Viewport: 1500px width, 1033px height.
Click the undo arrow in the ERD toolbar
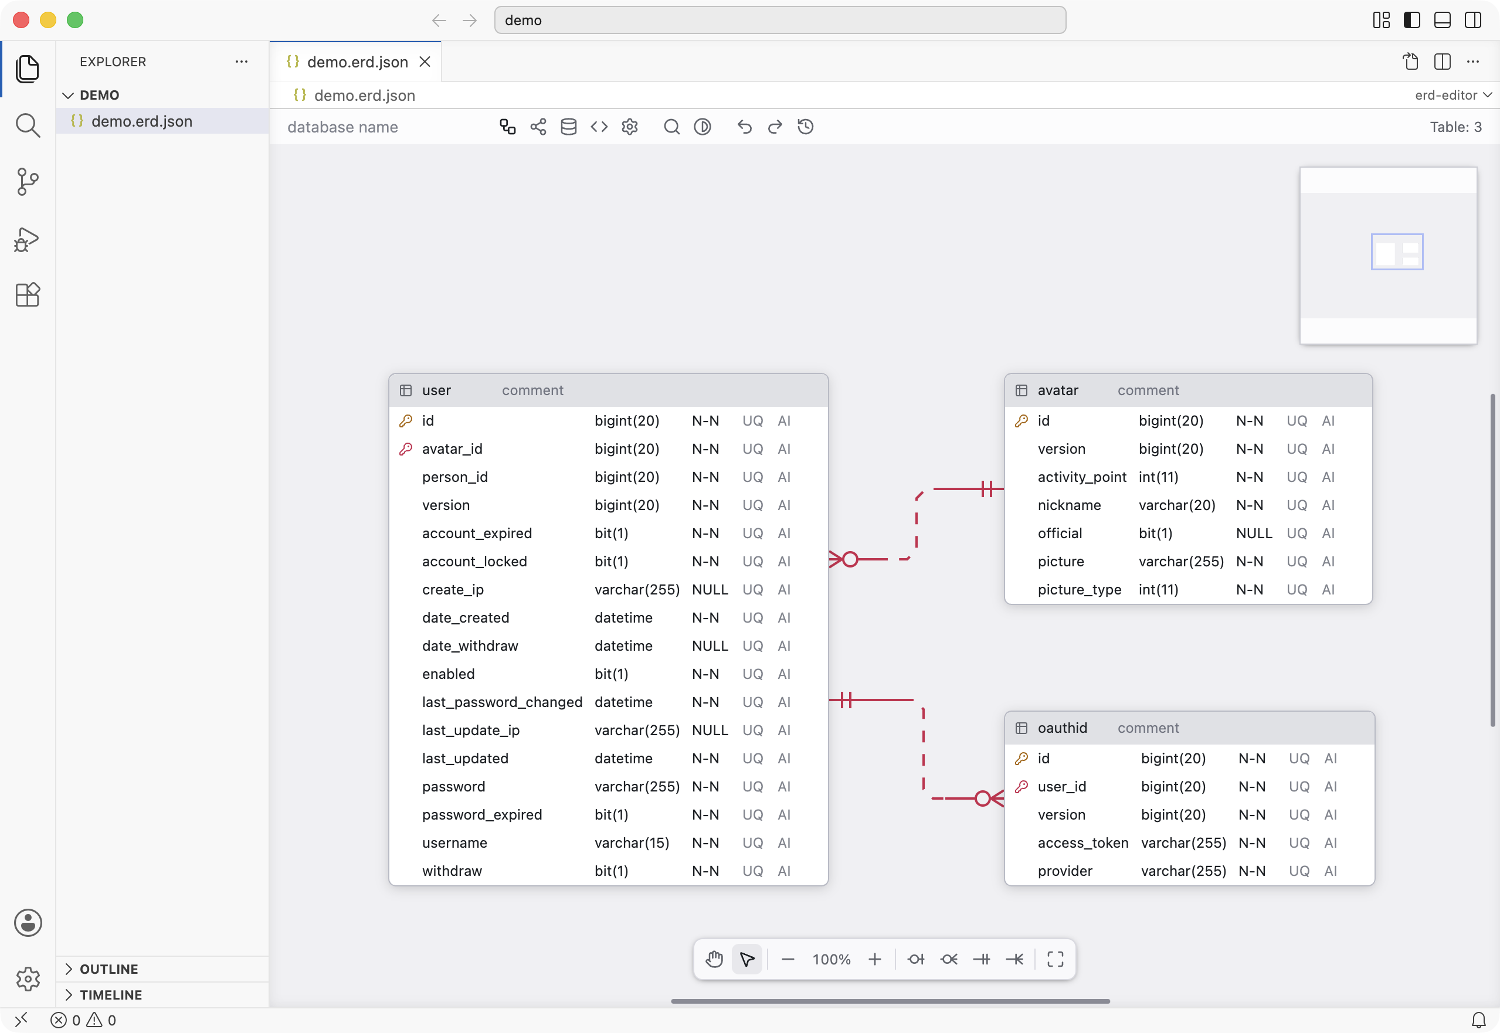coord(745,127)
